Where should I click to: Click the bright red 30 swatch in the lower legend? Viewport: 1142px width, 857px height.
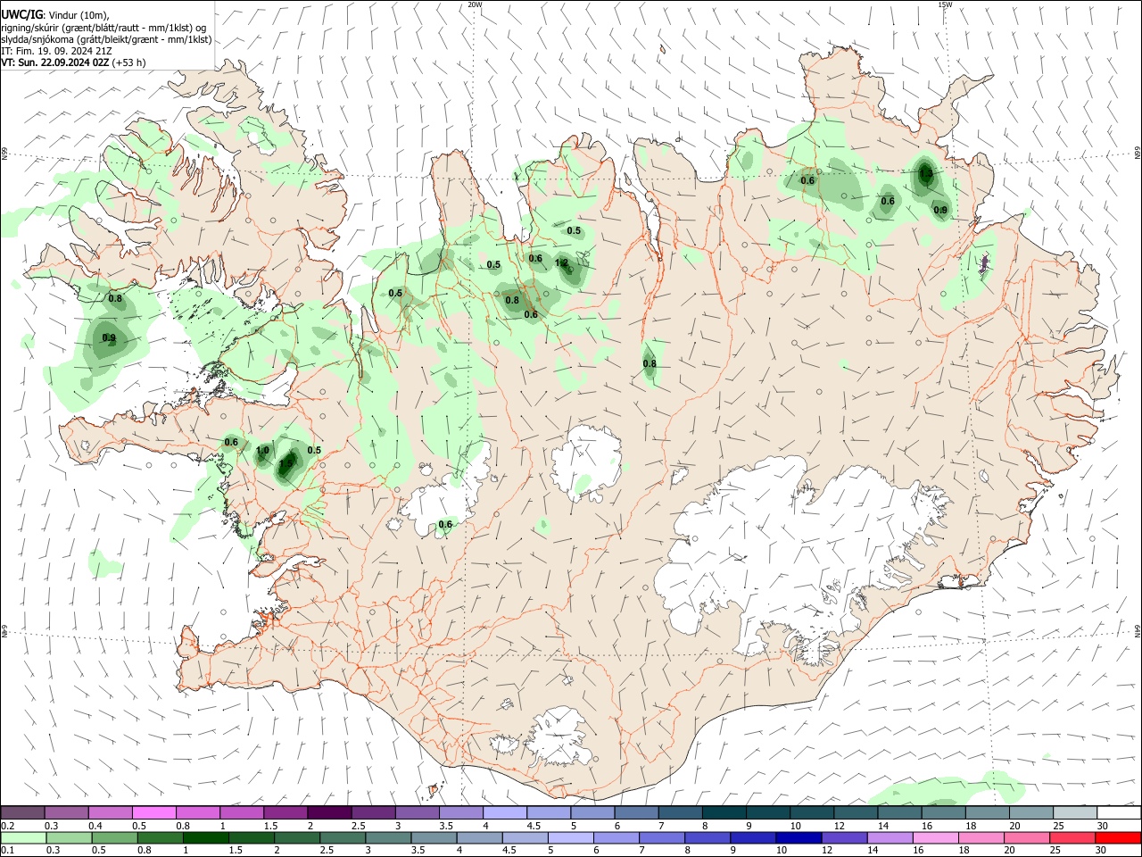point(1118,838)
